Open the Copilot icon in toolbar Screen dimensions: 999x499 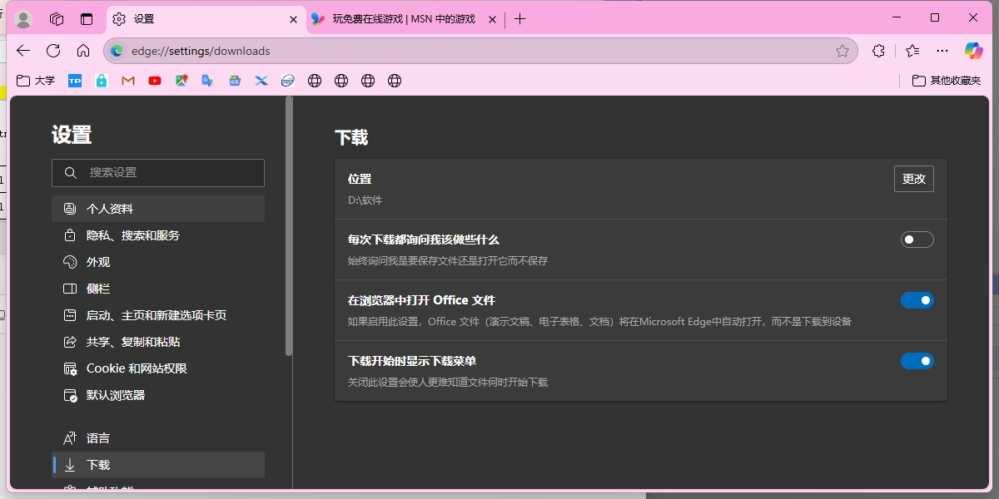[973, 51]
